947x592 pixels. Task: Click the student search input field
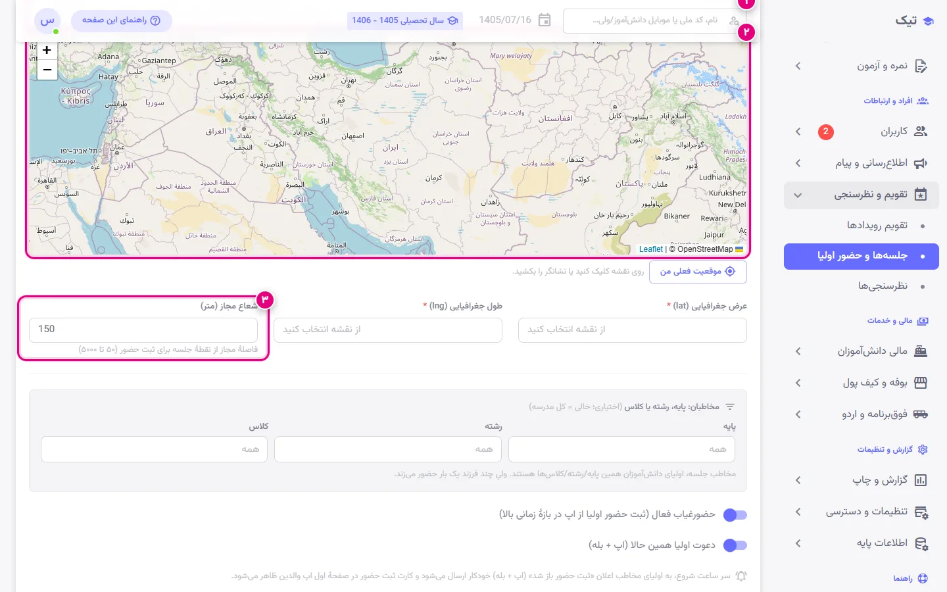[x=655, y=21]
